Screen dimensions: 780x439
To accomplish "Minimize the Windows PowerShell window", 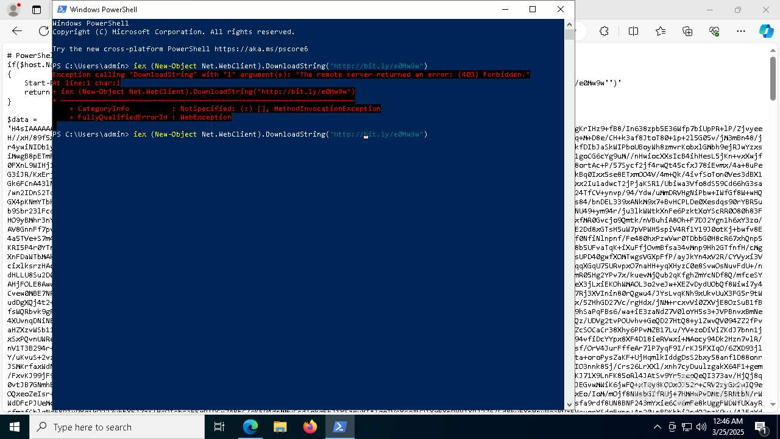I will click(505, 9).
